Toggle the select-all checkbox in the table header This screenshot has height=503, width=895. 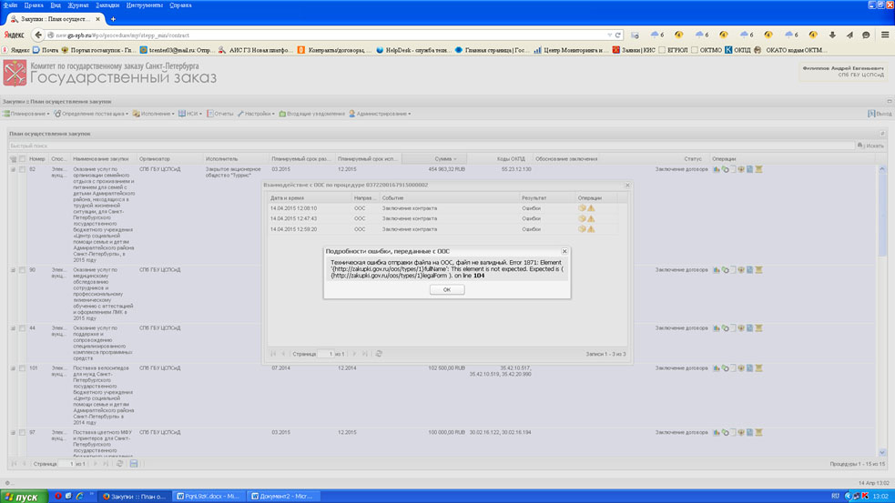tap(22, 159)
